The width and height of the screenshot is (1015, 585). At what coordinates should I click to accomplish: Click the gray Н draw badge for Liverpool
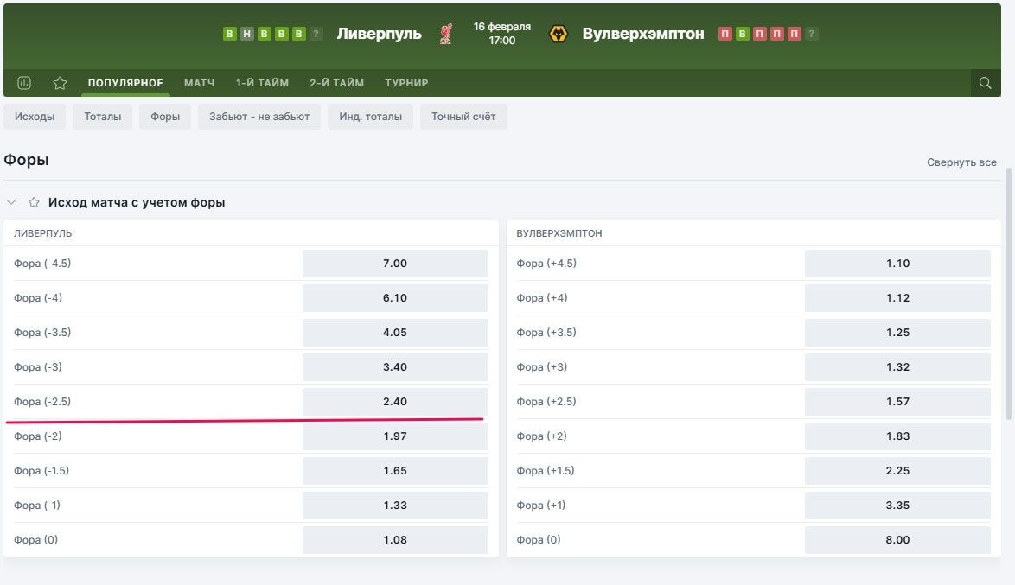click(246, 34)
